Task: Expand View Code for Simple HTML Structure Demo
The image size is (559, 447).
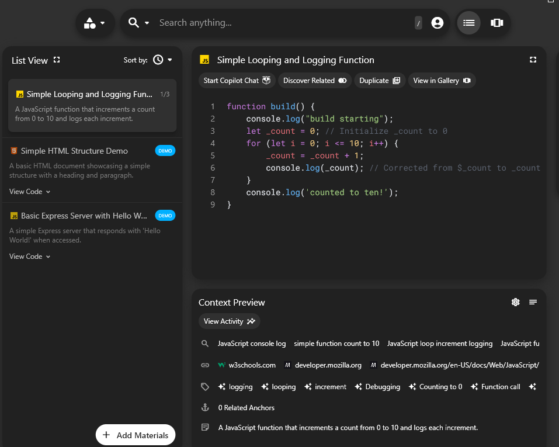Action: pyautogui.click(x=29, y=191)
